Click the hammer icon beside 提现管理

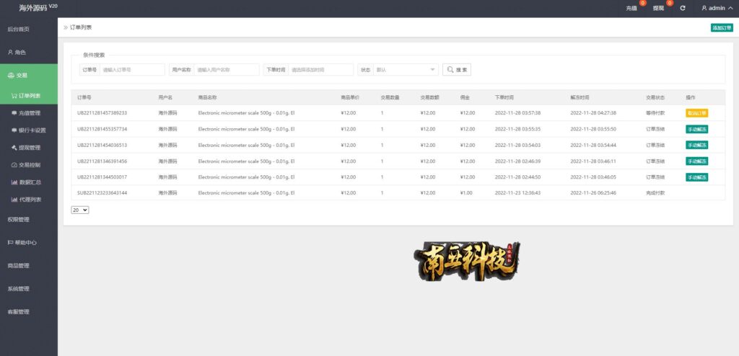pos(14,148)
